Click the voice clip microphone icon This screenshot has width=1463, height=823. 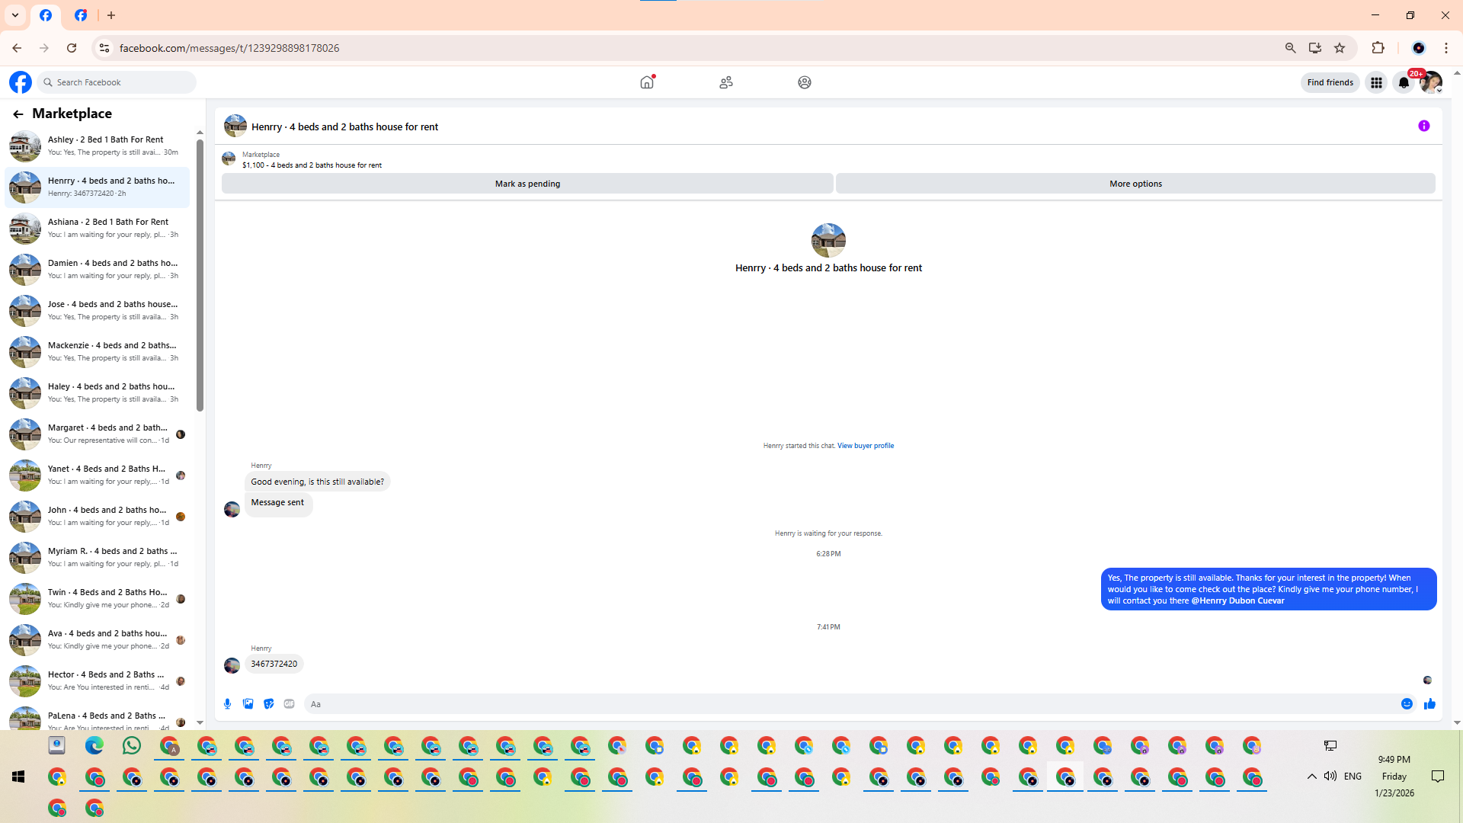pos(227,704)
